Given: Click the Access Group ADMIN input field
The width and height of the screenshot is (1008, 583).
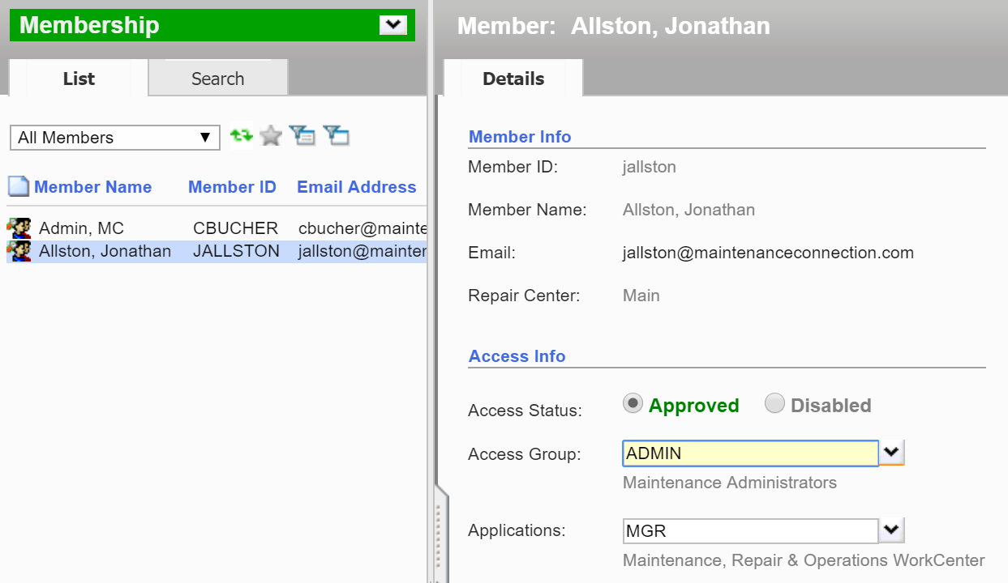Looking at the screenshot, I should click(x=750, y=453).
